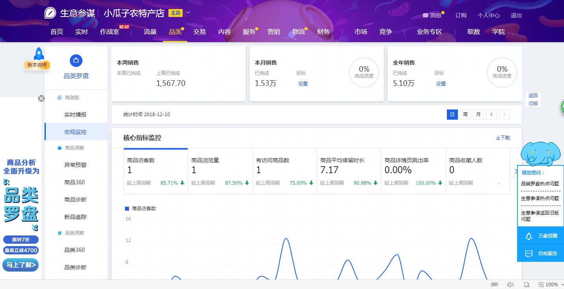Select the 周 time granularity

click(465, 115)
